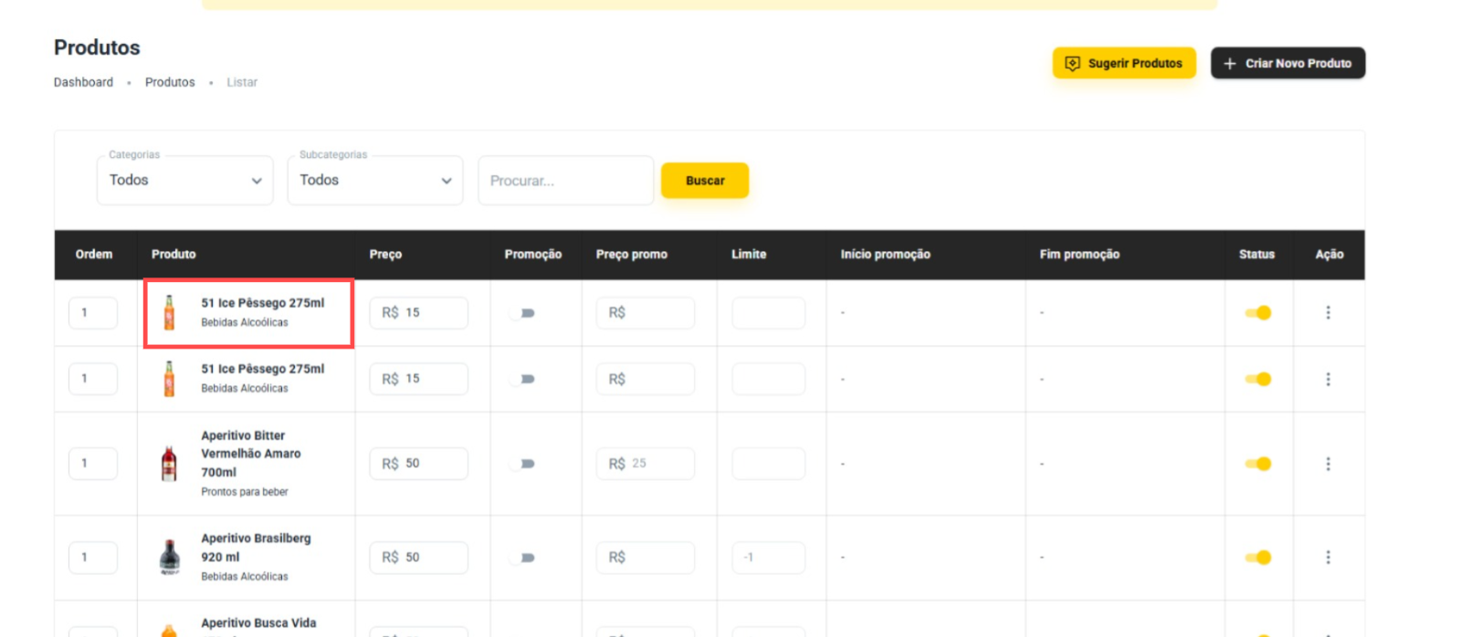The width and height of the screenshot is (1461, 637).
Task: Click the Criar Novo Produto button
Action: click(1288, 63)
